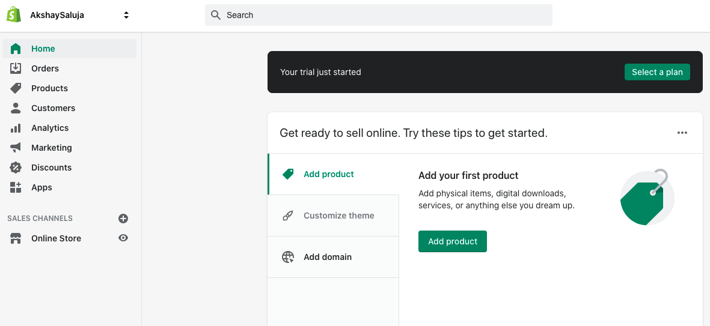Click the Products tag icon
Image resolution: width=710 pixels, height=326 pixels.
point(16,88)
